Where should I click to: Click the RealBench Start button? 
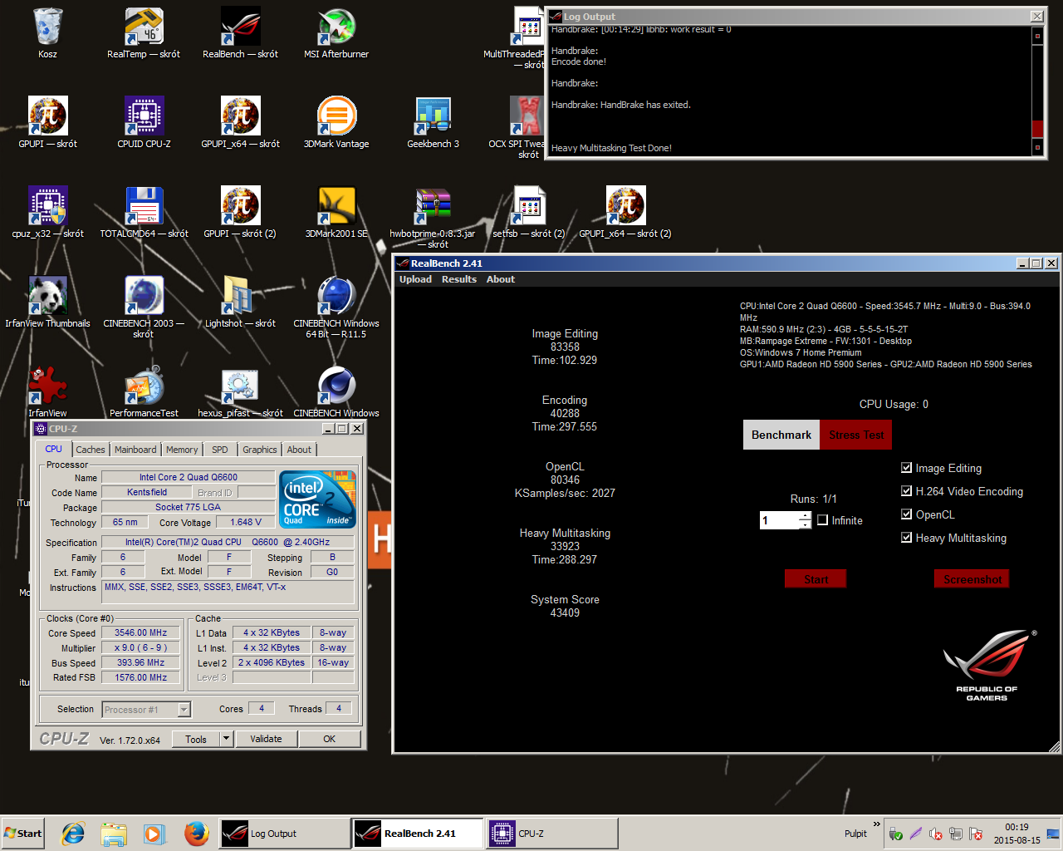coord(816,579)
